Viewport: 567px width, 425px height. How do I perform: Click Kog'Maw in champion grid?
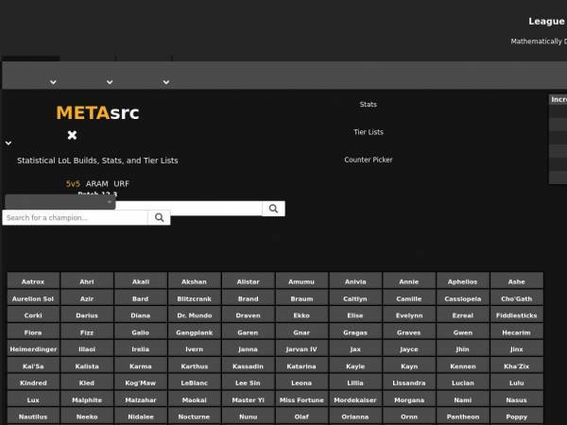coord(141,382)
